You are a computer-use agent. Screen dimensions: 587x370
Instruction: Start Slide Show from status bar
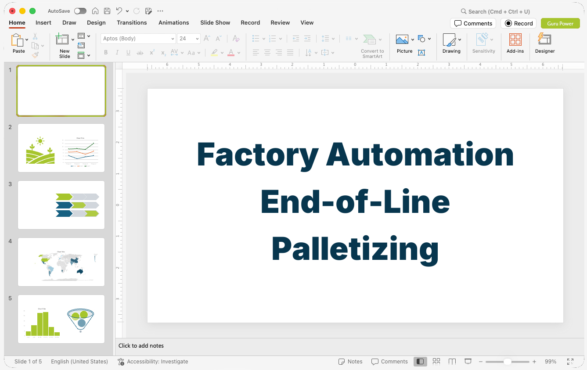coord(468,361)
